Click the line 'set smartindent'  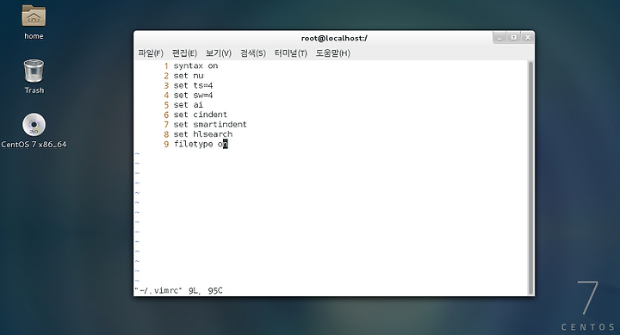coord(210,125)
